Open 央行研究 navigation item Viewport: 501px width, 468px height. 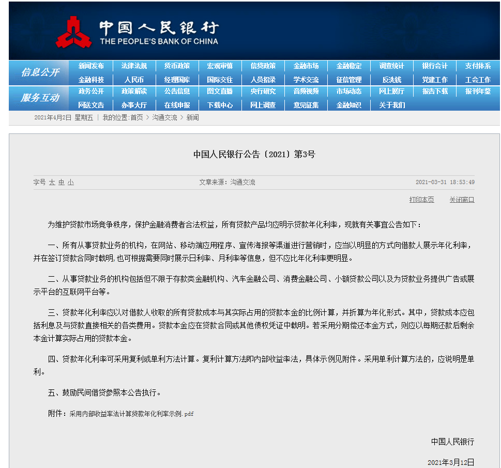(263, 91)
